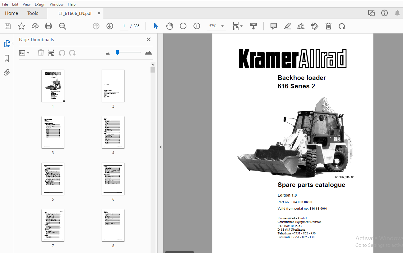Open the E-Sign menu
The width and height of the screenshot is (403, 253).
tap(40, 4)
